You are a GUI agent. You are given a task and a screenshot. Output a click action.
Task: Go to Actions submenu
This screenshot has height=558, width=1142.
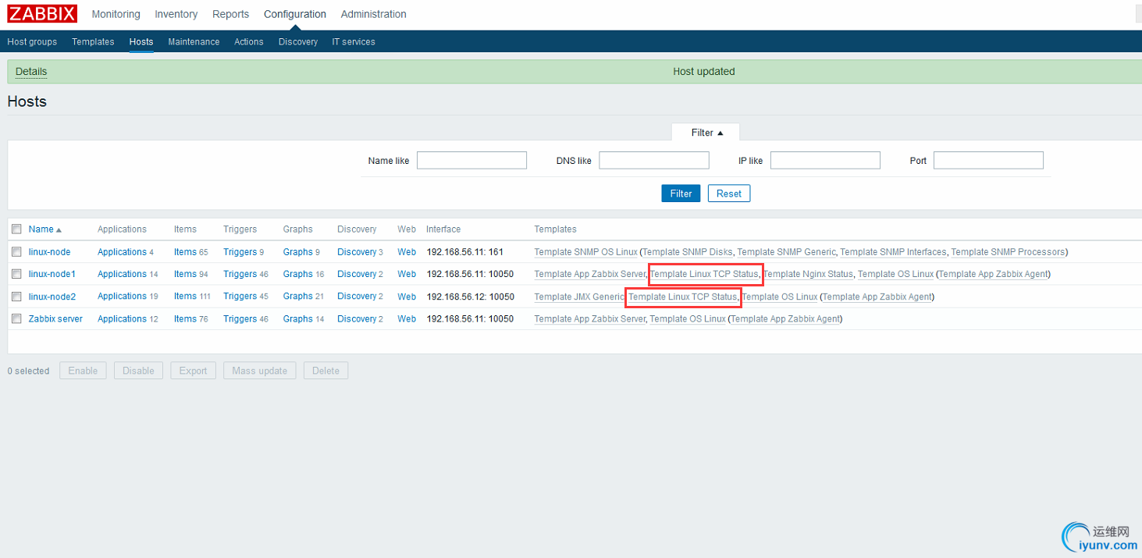click(x=249, y=42)
